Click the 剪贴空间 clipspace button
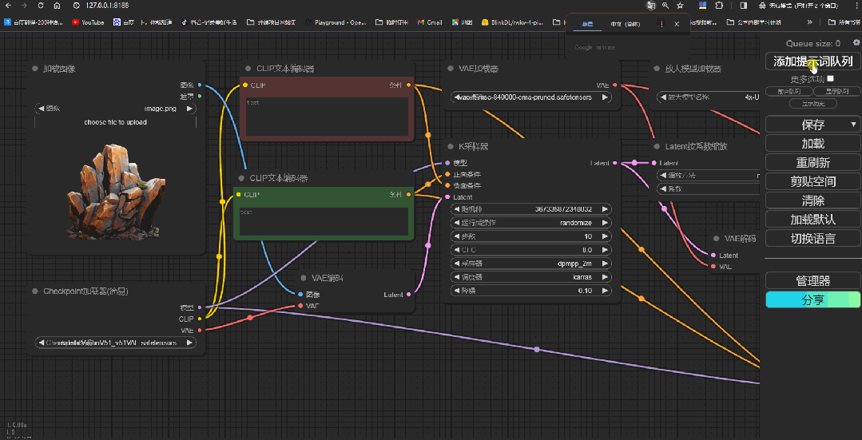Viewport: 862px width, 440px height. pyautogui.click(x=813, y=181)
